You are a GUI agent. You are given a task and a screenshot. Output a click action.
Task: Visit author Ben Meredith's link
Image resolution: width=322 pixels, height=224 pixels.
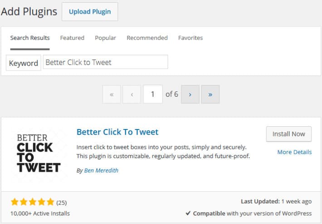101,170
